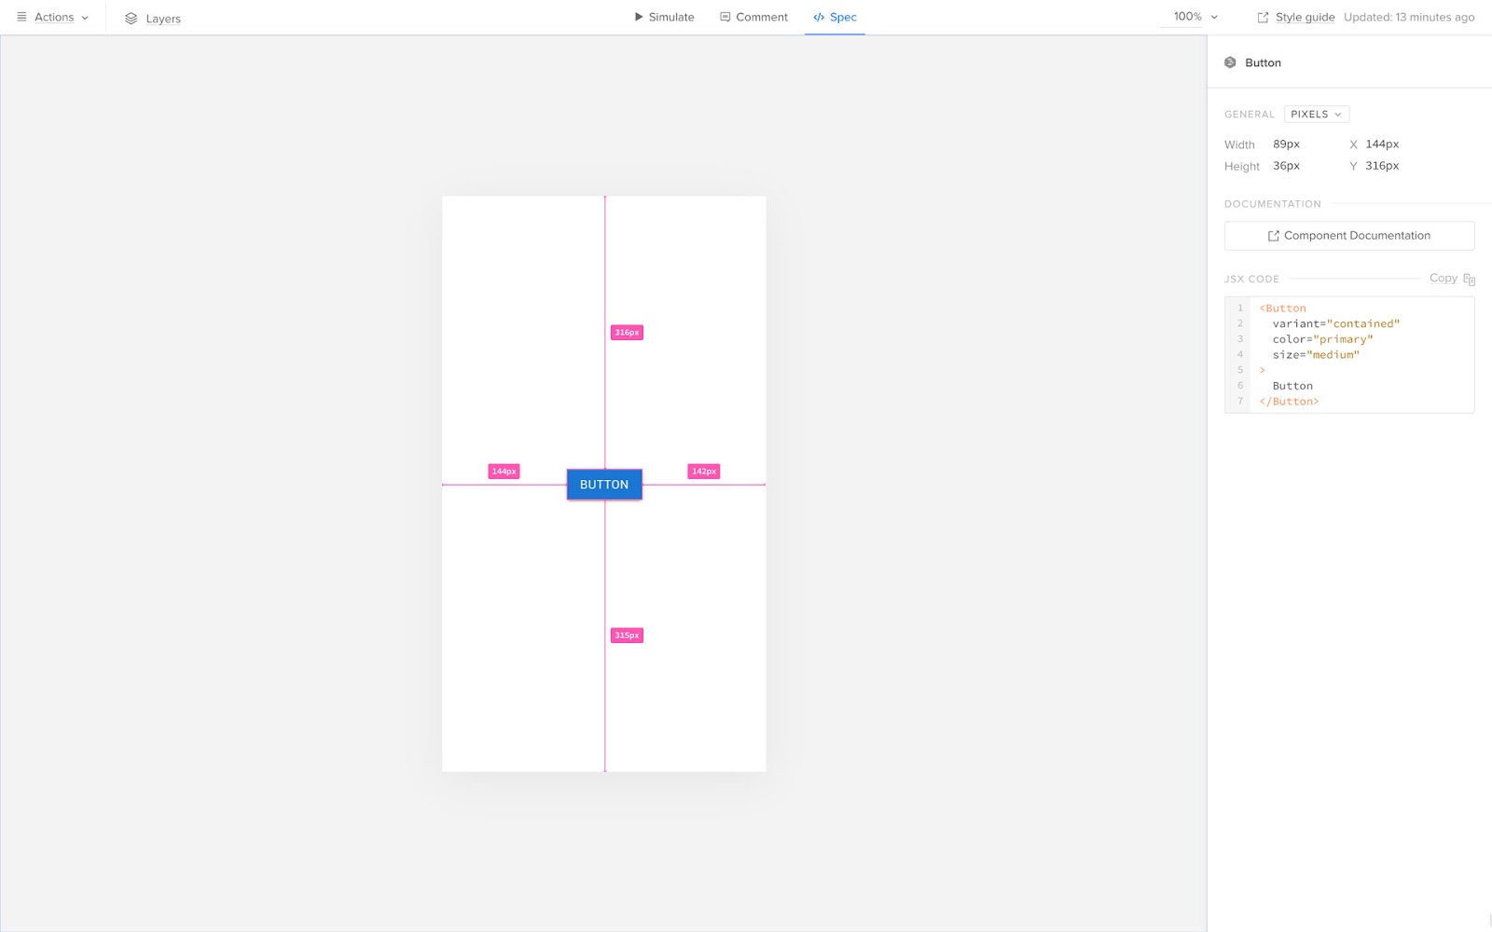1492x932 pixels.
Task: Click the Button title in the spec panel
Action: tap(1263, 62)
